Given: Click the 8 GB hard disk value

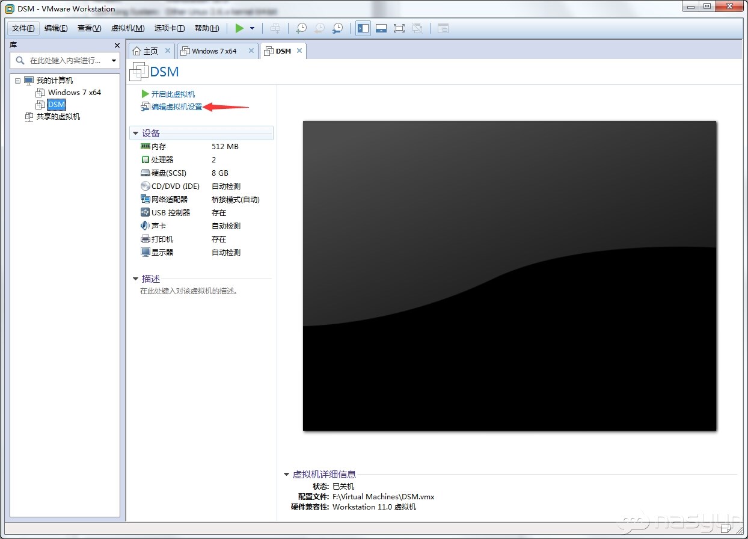Looking at the screenshot, I should click(x=220, y=173).
